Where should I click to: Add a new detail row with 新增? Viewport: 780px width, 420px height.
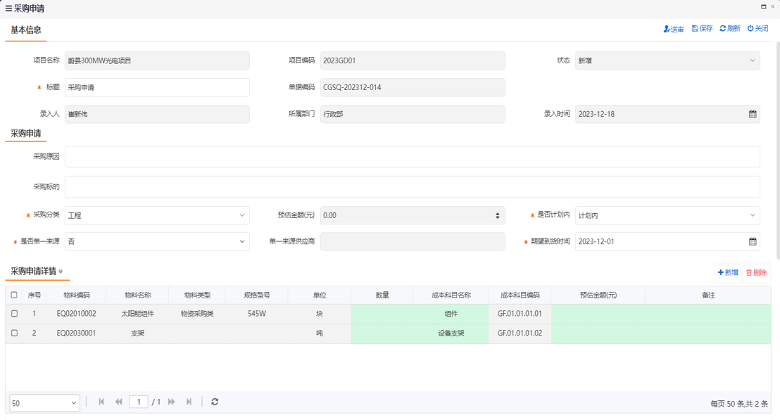[x=728, y=272]
